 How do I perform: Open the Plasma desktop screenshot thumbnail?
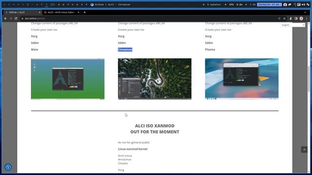(x=242, y=79)
